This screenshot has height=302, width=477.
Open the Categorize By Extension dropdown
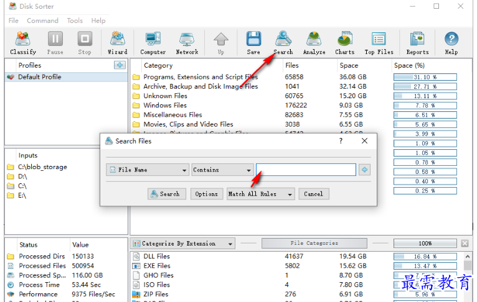click(184, 244)
